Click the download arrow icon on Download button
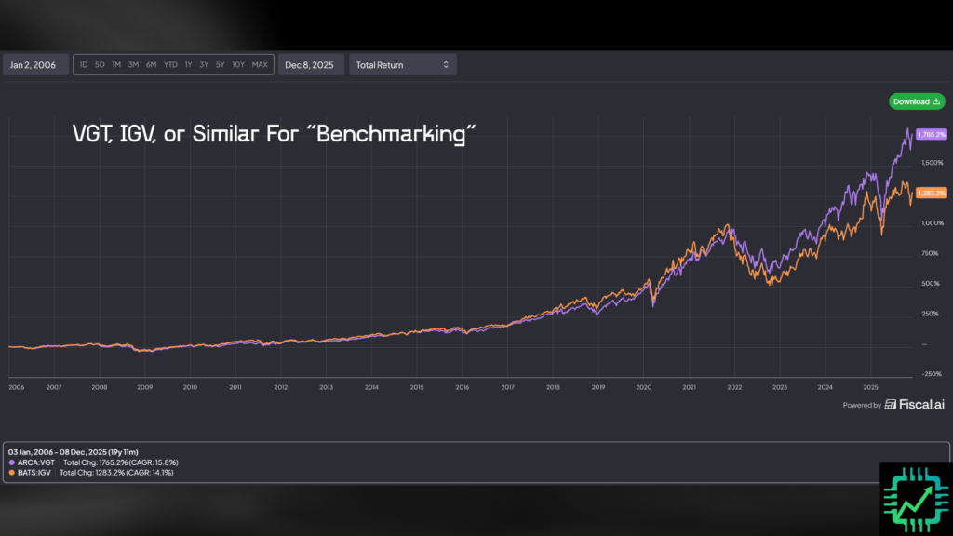 tap(935, 101)
